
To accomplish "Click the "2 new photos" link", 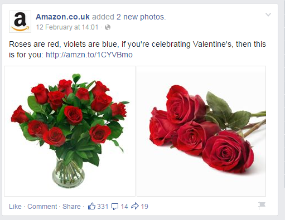I will point(141,17).
